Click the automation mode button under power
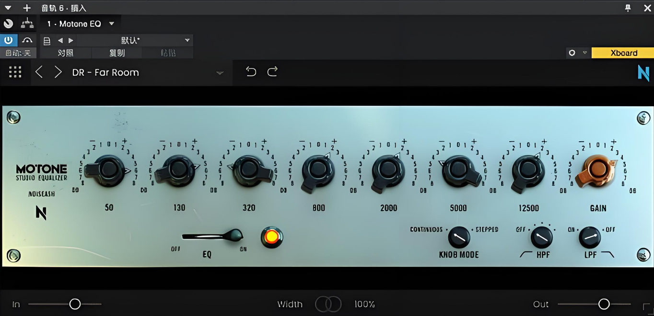Screen dimensions: 654x316 tap(18, 53)
